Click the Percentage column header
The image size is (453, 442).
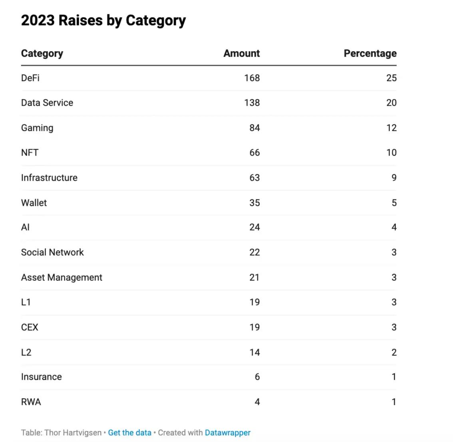(x=370, y=53)
